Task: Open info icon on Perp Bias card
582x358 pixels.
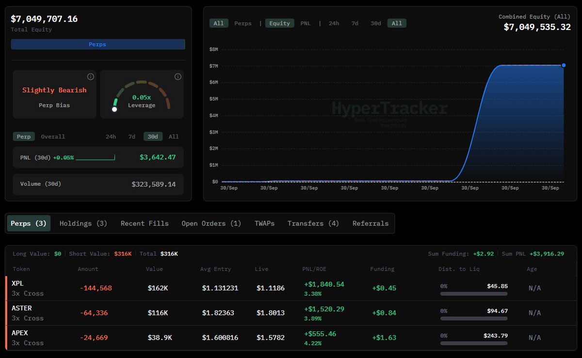Action: point(90,77)
